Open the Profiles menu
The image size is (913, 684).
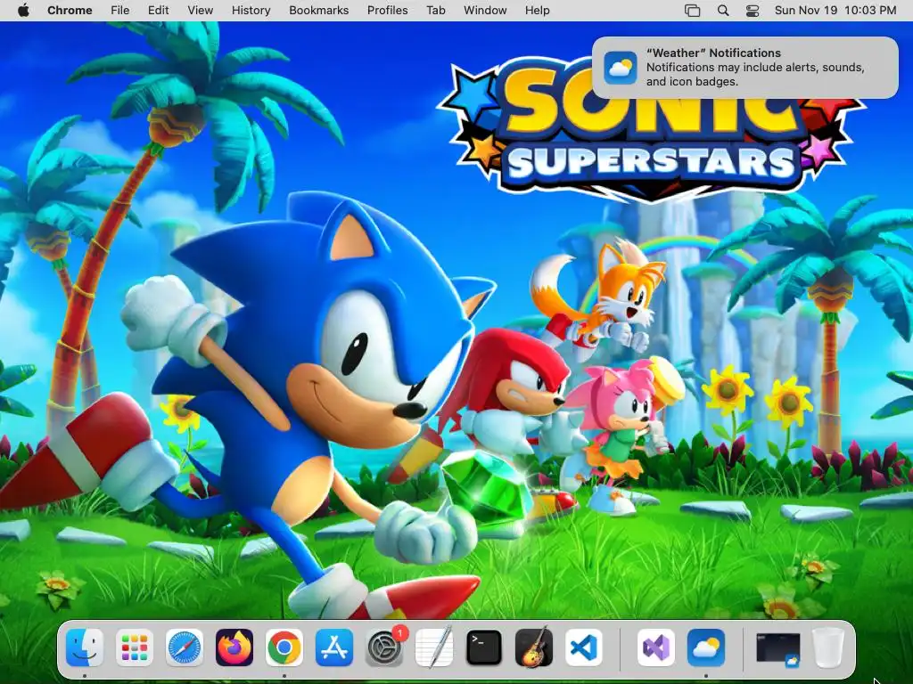387,11
